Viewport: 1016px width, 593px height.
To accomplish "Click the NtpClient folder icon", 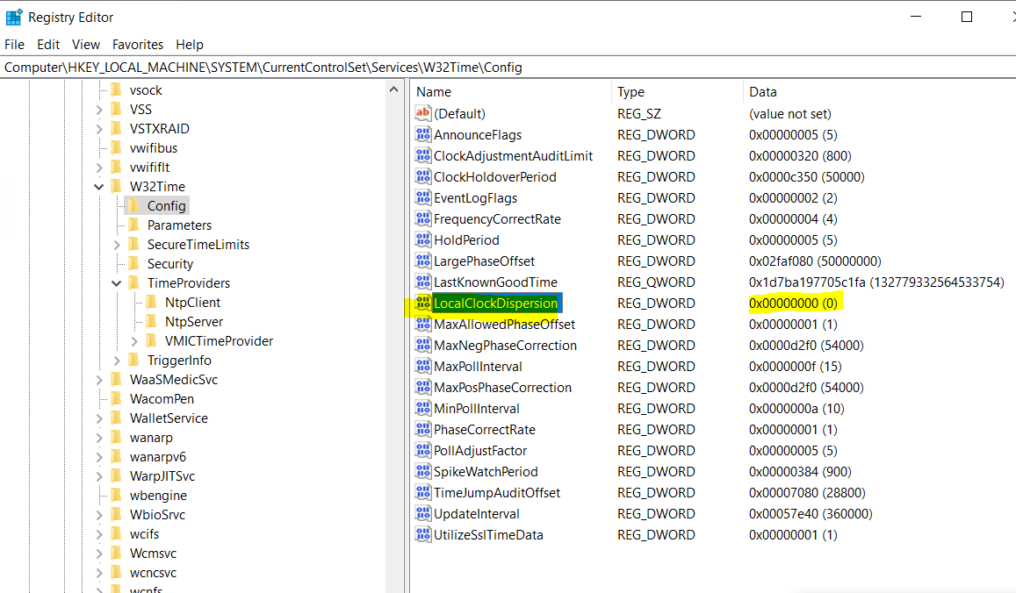I will [152, 303].
